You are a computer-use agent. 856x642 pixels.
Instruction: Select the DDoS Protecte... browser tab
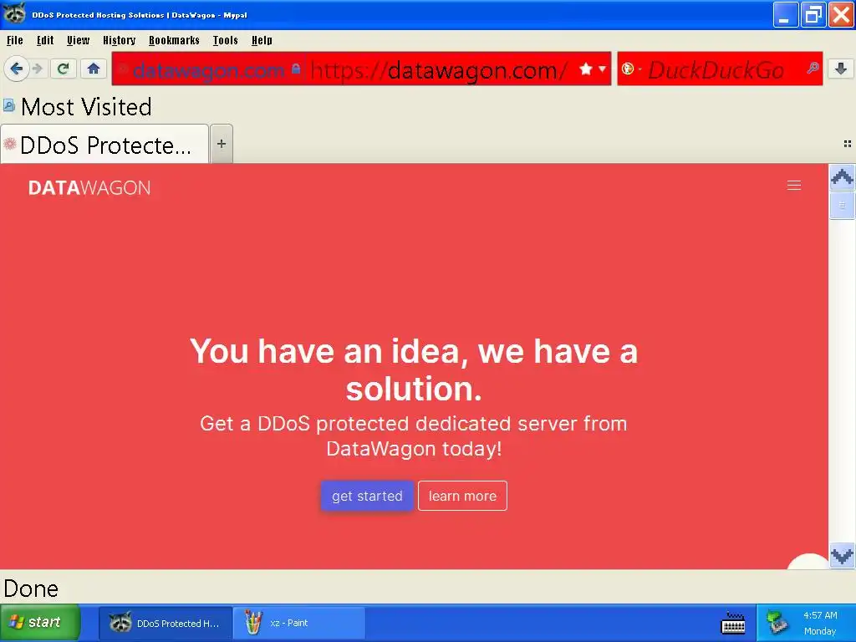pos(104,144)
